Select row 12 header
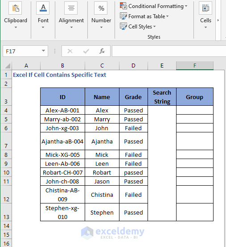This screenshot has height=247, width=226. (6, 195)
